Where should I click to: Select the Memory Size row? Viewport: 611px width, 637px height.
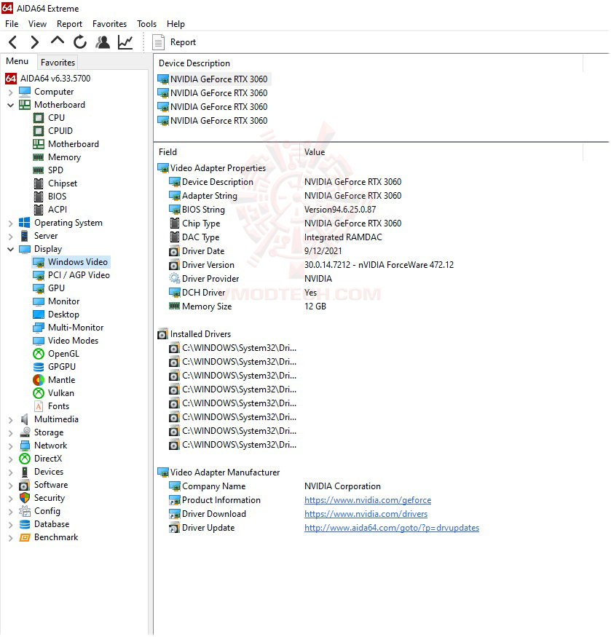tap(248, 306)
